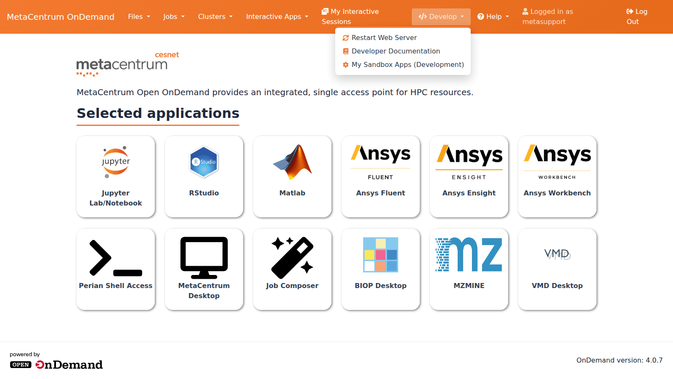Expand the Jobs dropdown menu

point(174,17)
